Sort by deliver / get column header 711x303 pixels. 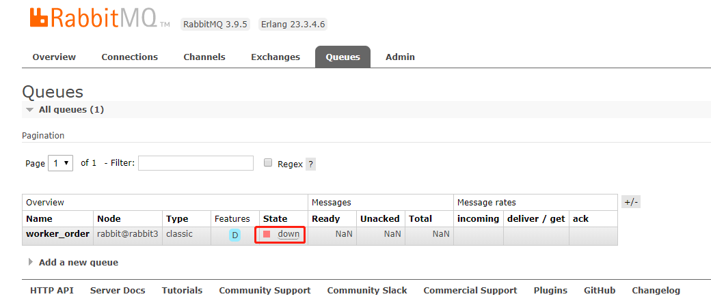(536, 219)
